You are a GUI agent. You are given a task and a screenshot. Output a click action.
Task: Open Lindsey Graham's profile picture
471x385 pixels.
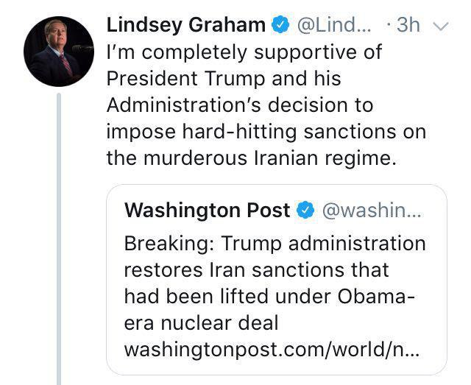point(59,51)
